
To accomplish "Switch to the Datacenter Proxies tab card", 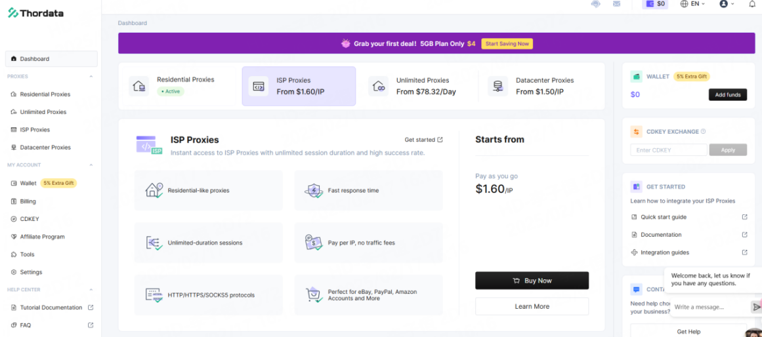I will point(538,86).
